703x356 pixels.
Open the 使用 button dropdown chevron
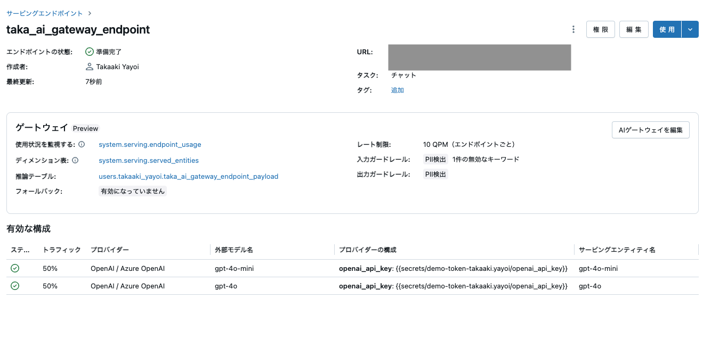coord(690,29)
